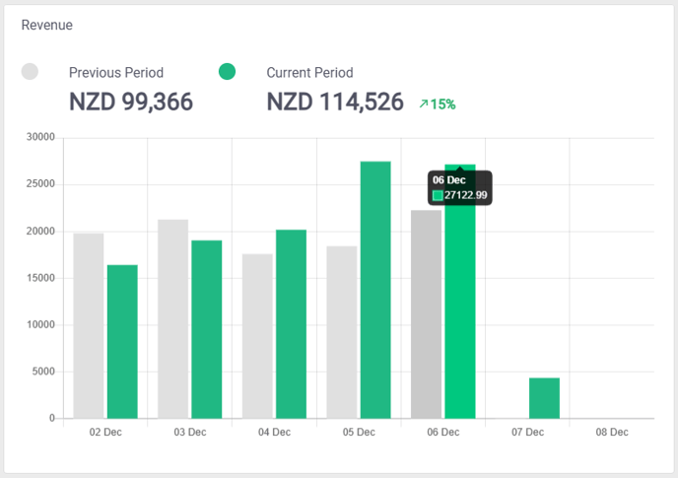Viewport: 678px width, 478px height.
Task: Click the Previous Period legend label
Action: 116,73
